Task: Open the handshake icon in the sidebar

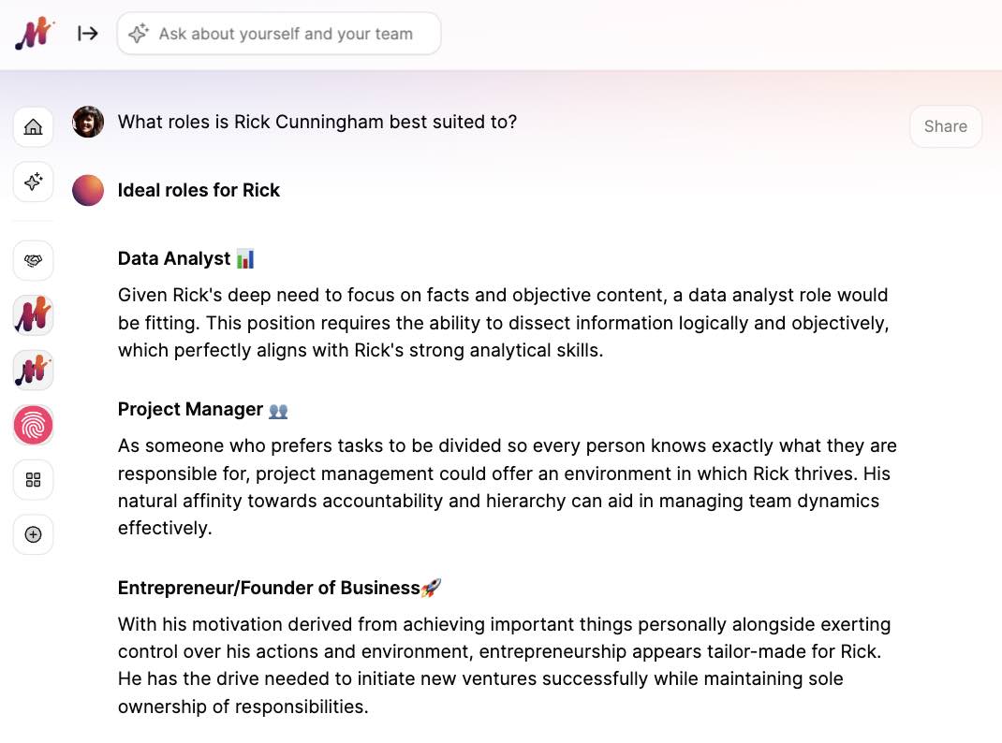Action: coord(33,260)
